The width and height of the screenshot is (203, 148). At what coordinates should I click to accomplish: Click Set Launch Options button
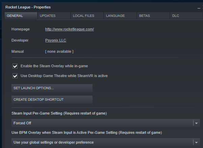click(x=52, y=88)
